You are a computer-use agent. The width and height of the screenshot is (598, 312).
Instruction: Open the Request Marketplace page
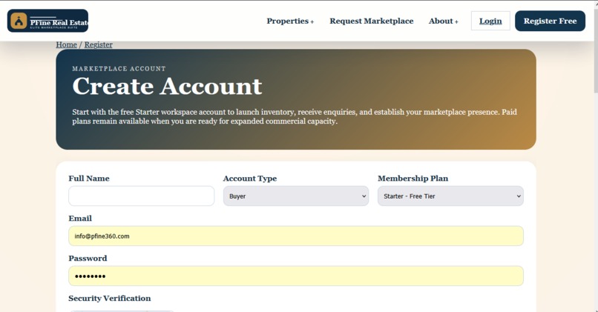click(x=372, y=21)
